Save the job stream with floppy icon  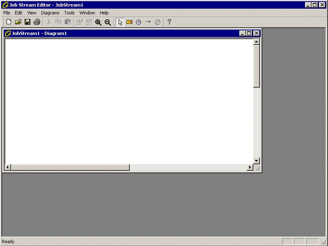pyautogui.click(x=28, y=22)
